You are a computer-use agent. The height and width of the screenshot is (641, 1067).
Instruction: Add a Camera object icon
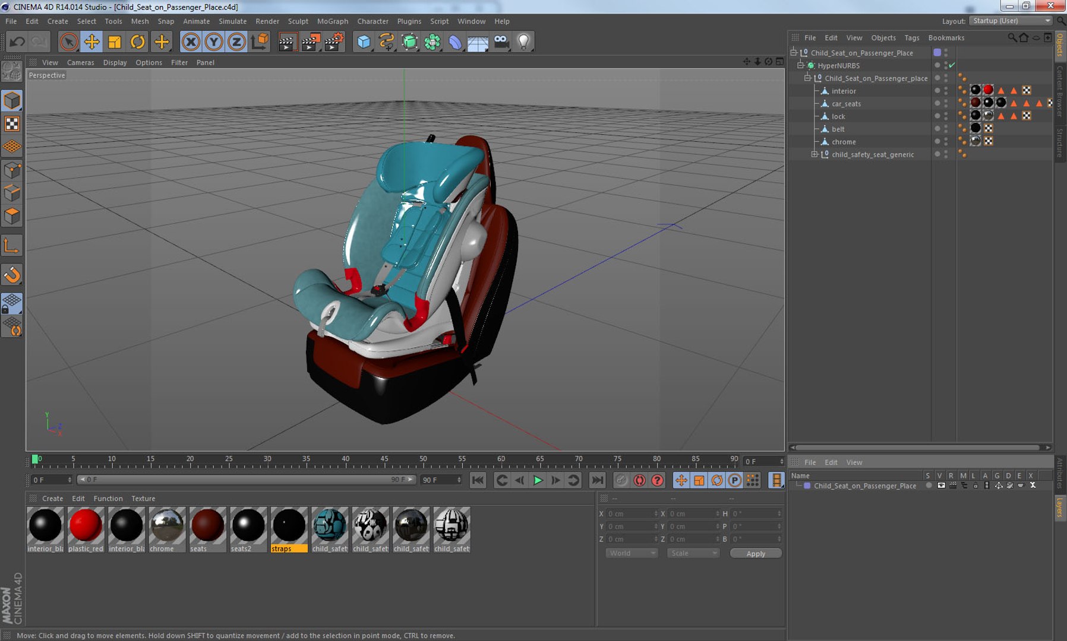(x=501, y=42)
